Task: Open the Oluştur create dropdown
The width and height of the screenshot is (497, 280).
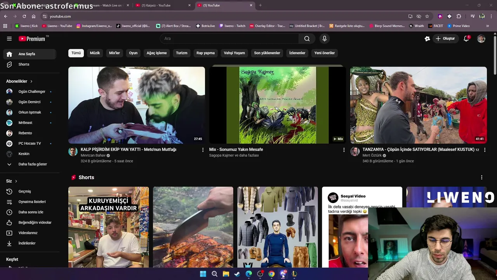Action: 445,38
